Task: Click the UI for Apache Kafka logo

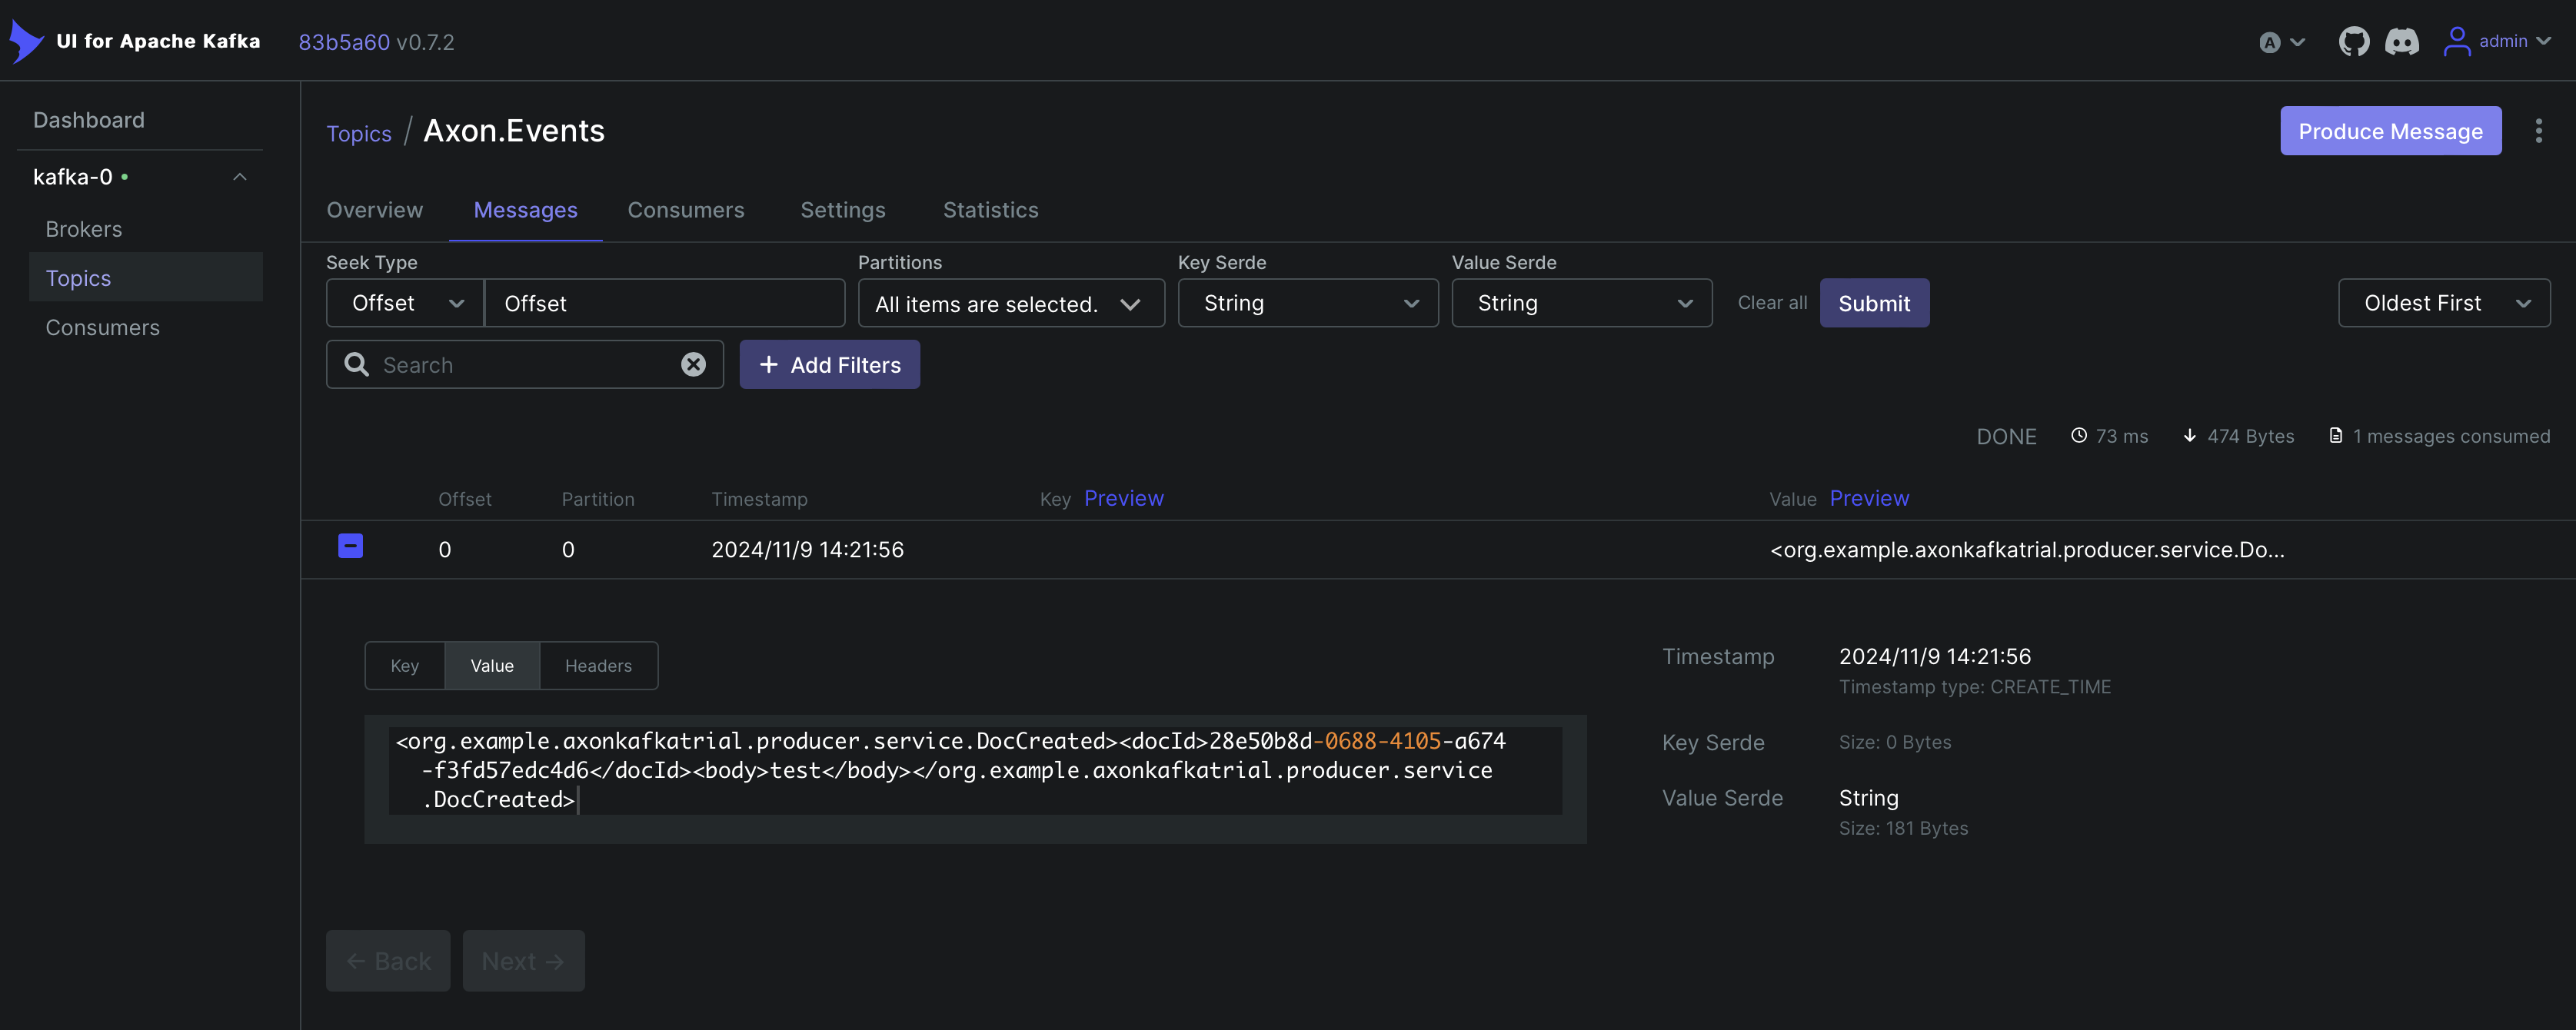Action: pos(27,41)
